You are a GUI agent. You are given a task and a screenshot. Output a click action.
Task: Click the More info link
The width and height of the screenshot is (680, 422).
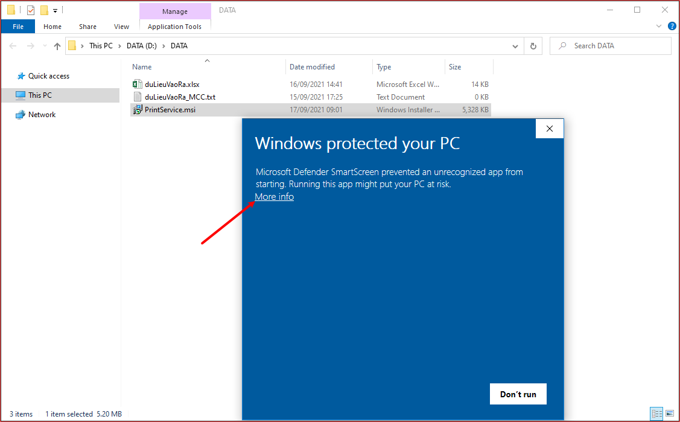tap(274, 197)
